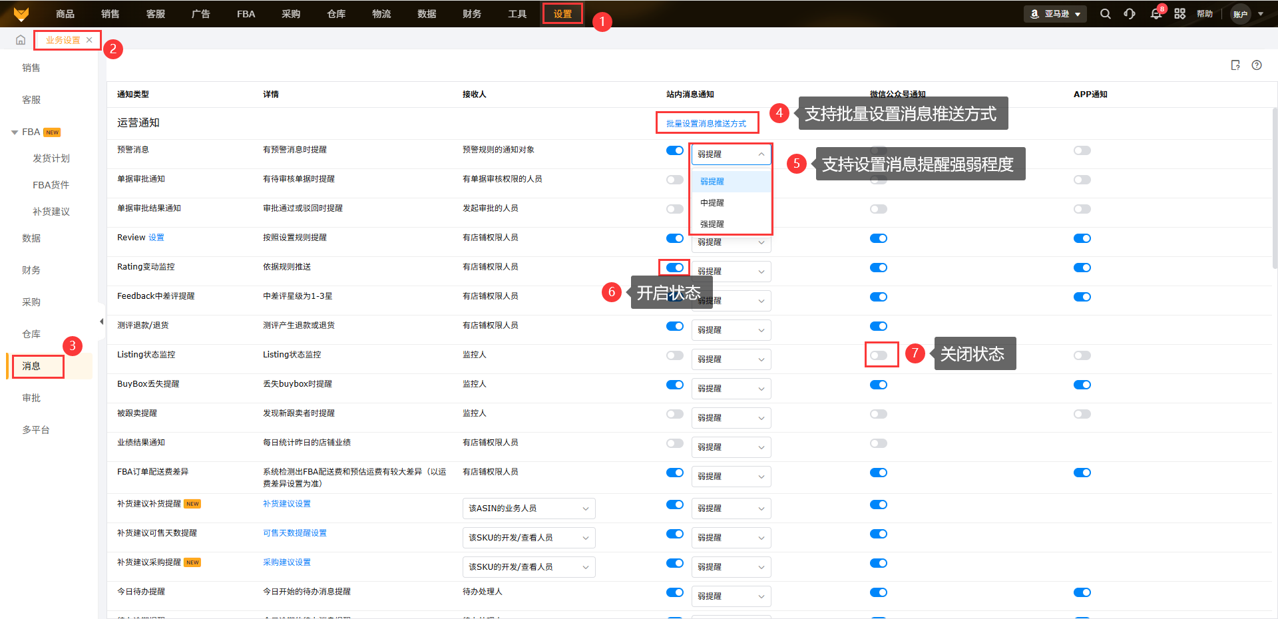Enable Listing状态监控 WeChat notification switch
This screenshot has height=619, width=1278.
[x=879, y=355]
